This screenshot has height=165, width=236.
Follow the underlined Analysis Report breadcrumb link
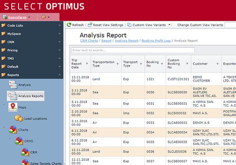tap(127, 41)
